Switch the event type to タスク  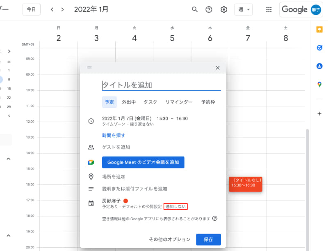click(x=151, y=102)
